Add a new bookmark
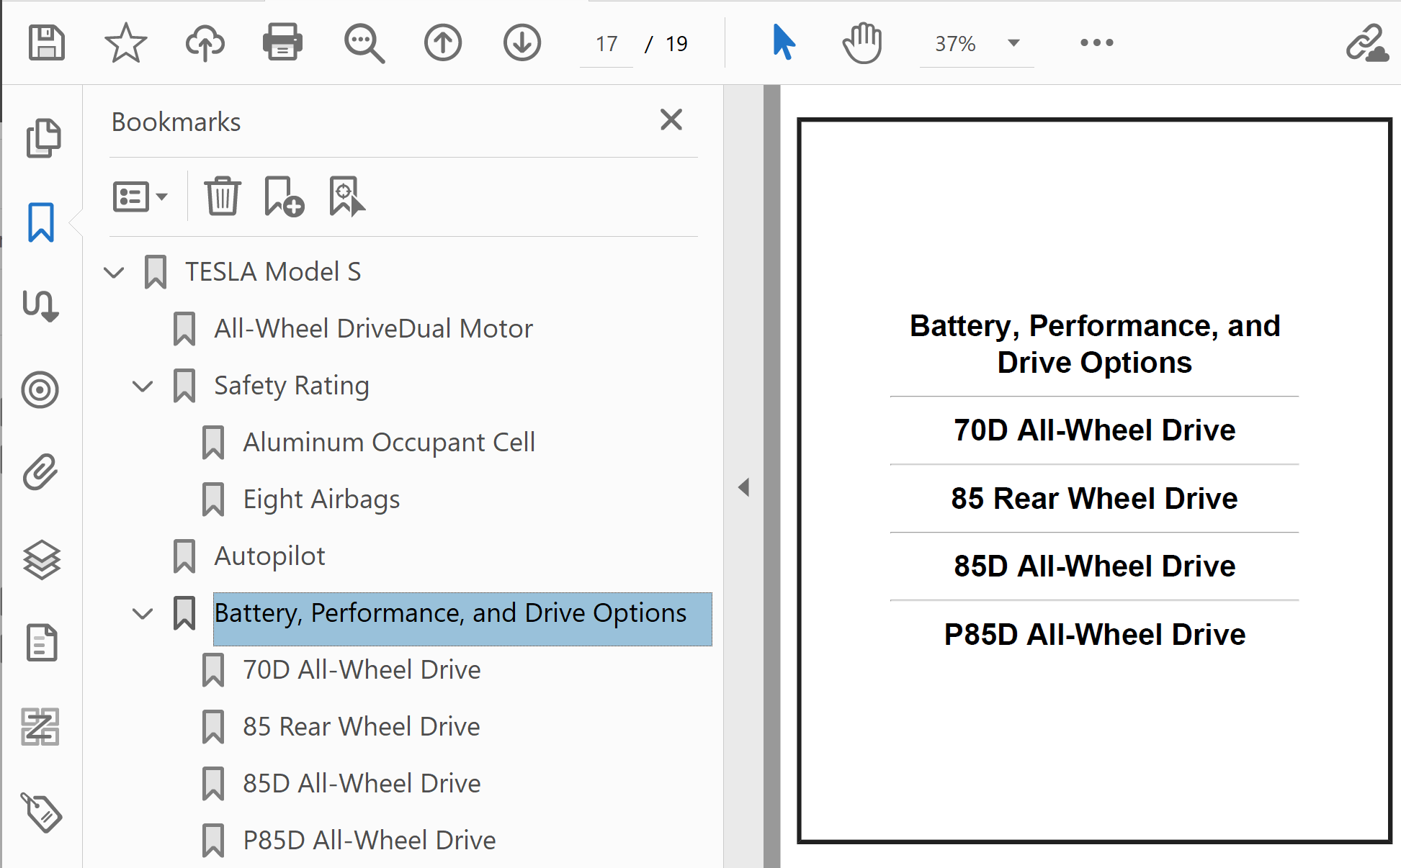 (284, 196)
